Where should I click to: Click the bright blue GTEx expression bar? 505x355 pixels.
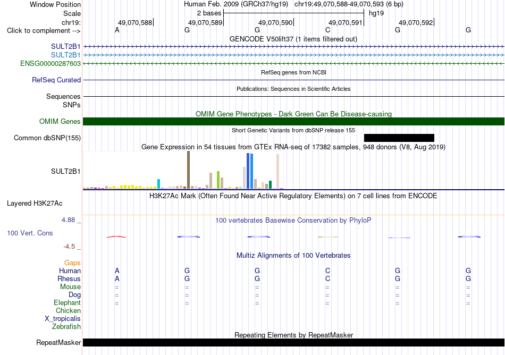point(251,171)
